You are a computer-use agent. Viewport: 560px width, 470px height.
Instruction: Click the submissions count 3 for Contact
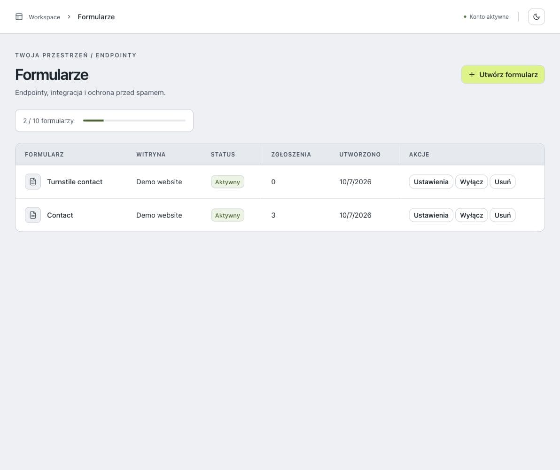273,215
